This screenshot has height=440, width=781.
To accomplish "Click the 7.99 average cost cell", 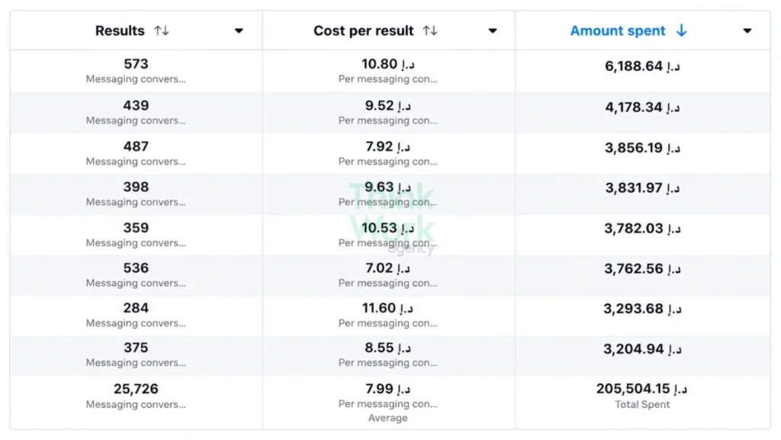I will 388,402.
